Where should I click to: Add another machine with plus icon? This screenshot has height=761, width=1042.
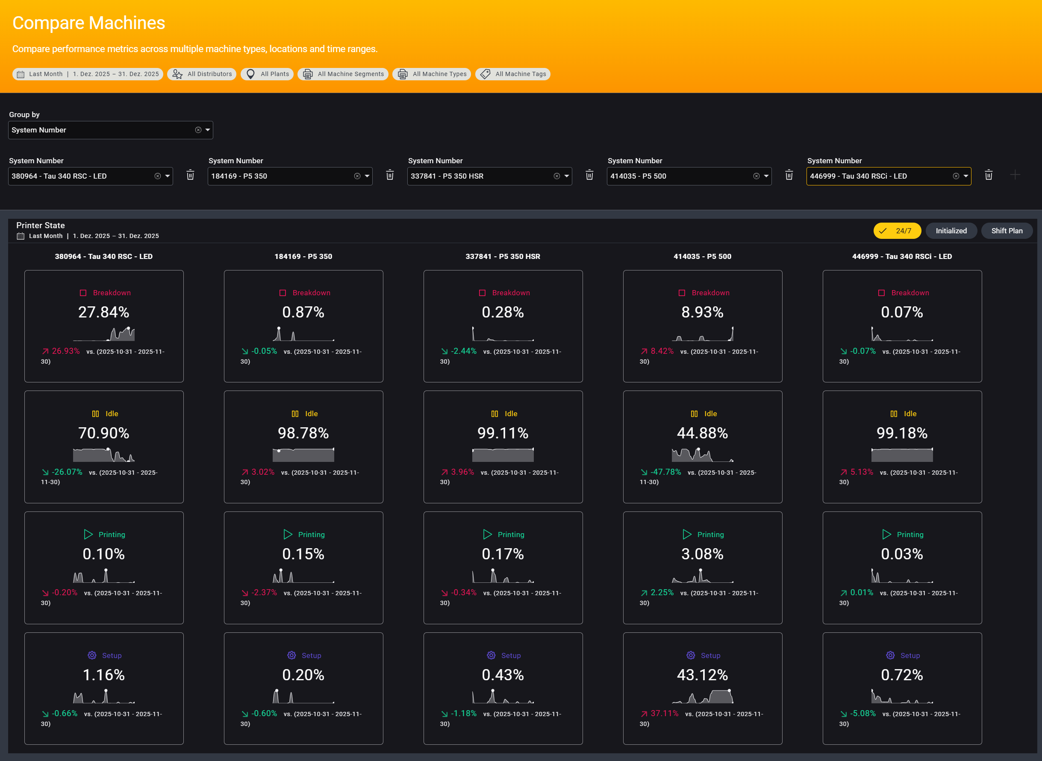[x=1015, y=175]
